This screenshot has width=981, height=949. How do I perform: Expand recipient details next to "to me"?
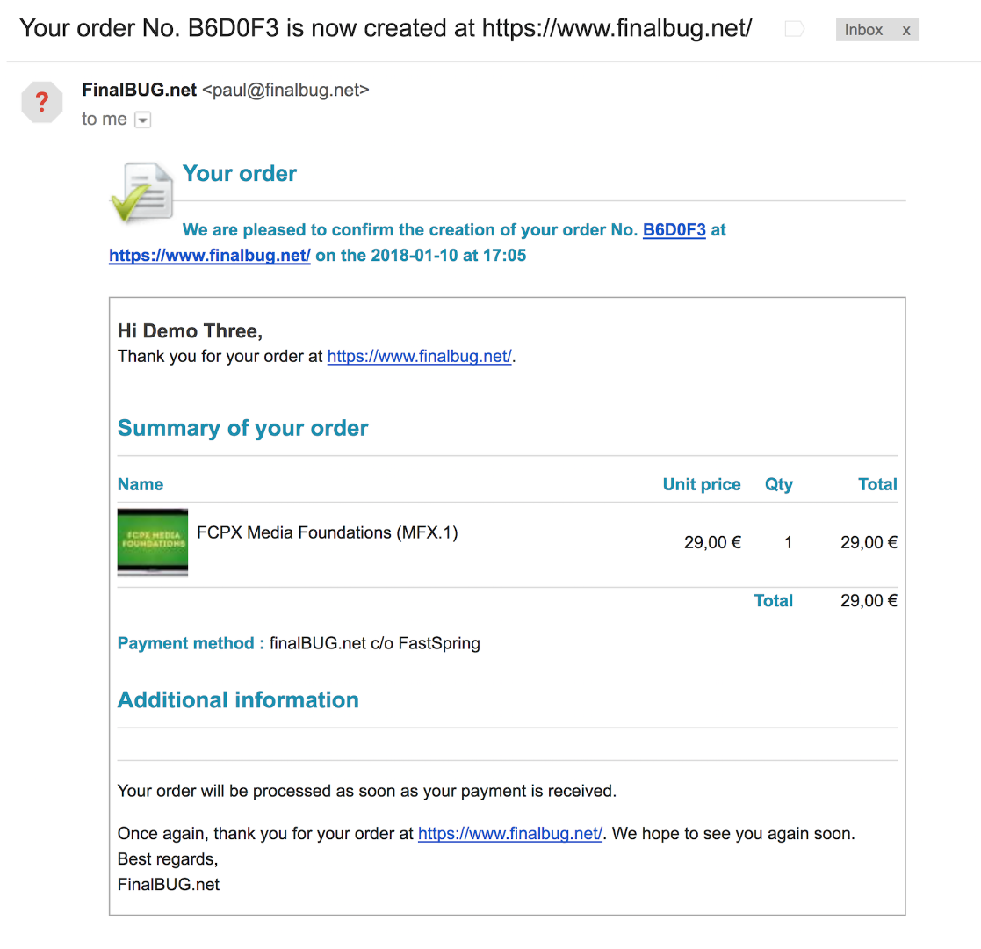tap(142, 120)
